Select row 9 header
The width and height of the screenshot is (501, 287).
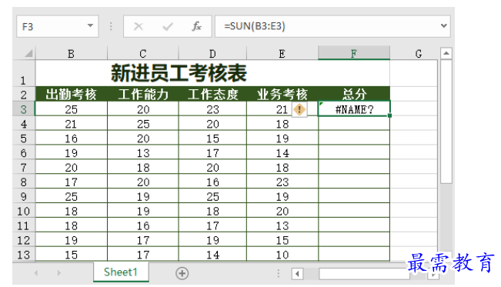coord(24,196)
